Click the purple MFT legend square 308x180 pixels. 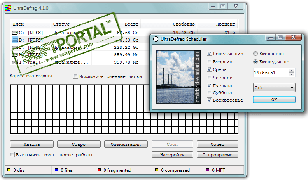tap(208, 170)
